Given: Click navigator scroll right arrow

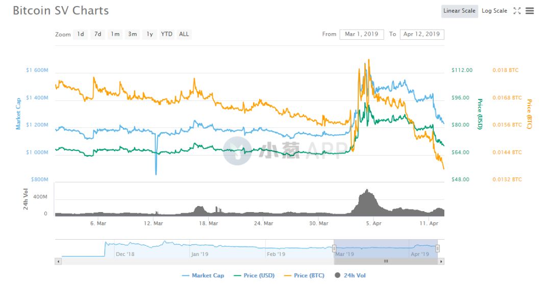Looking at the screenshot, I should (441, 261).
